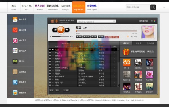Click the gift box red-packet icon
The height and width of the screenshot is (107, 169).
[126, 52]
